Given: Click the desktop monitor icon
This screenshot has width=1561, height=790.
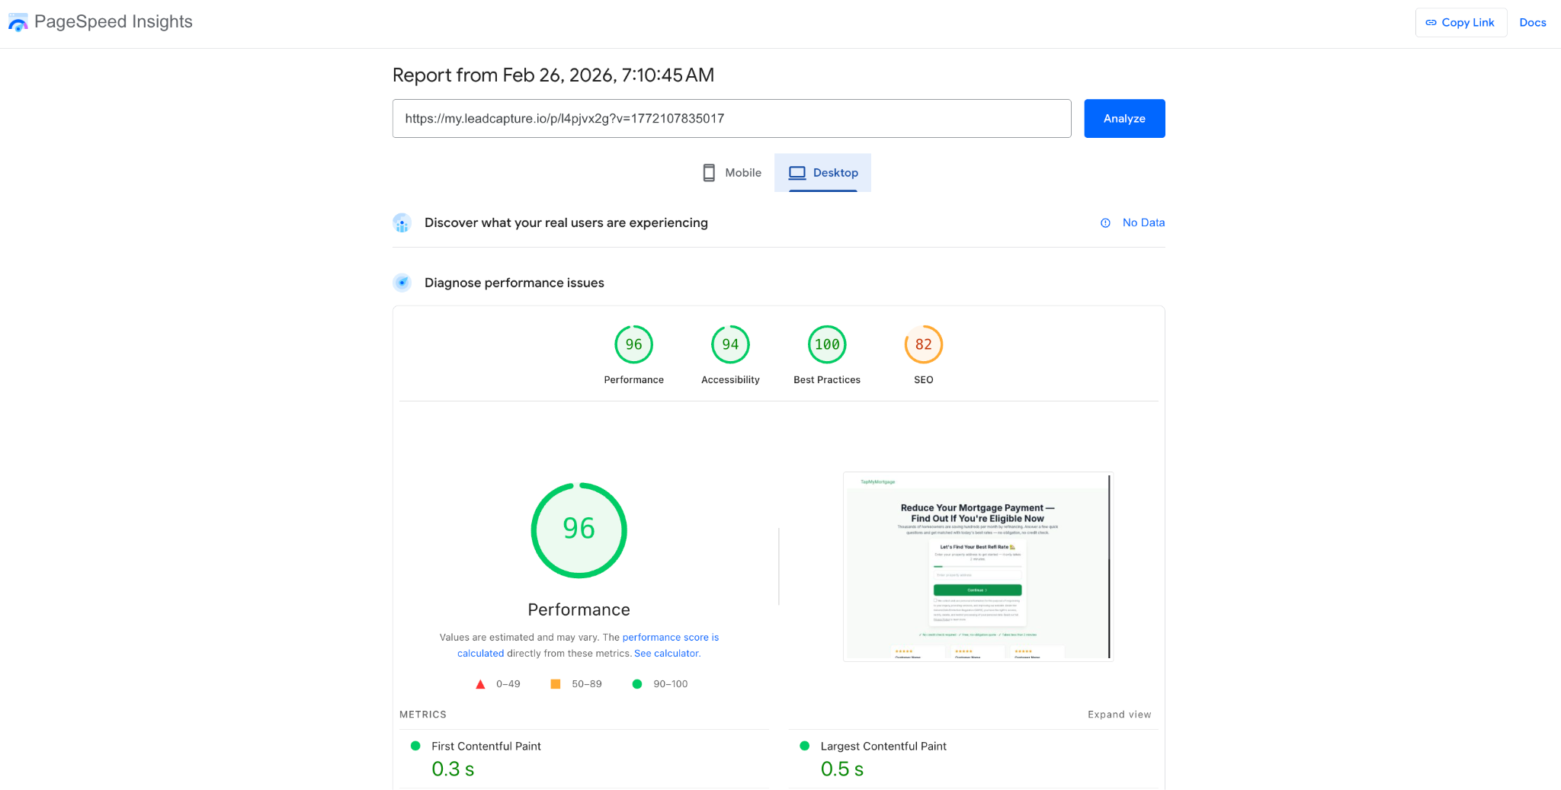Looking at the screenshot, I should (797, 172).
